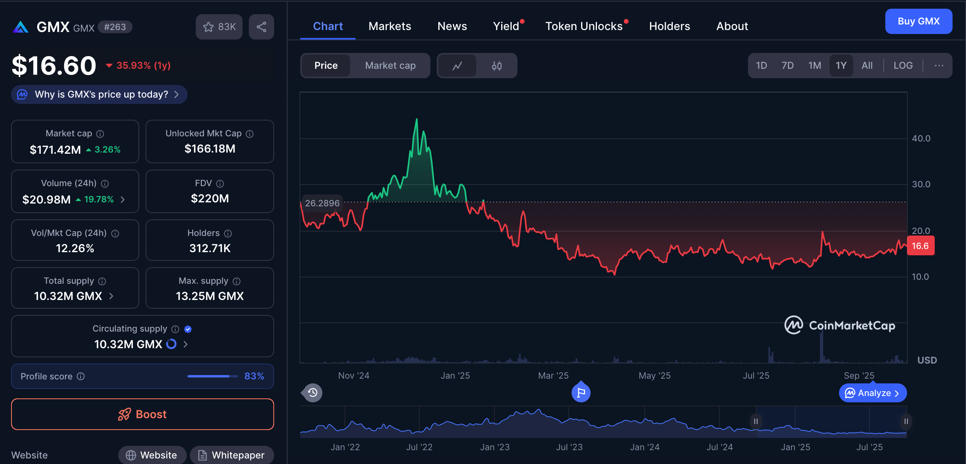This screenshot has width=966, height=464.
Task: Expand Volume (24h) details chevron
Action: (x=123, y=200)
